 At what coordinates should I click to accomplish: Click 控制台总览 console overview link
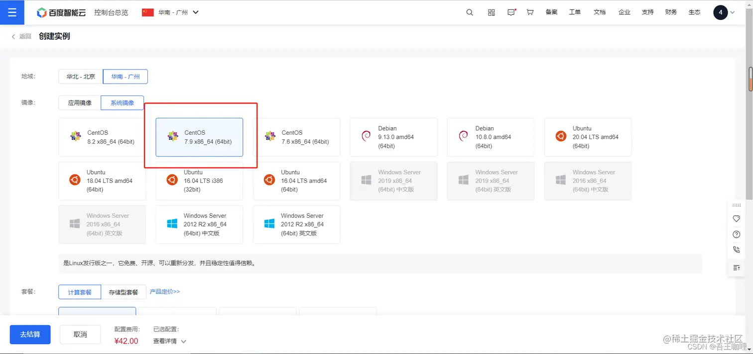click(111, 12)
